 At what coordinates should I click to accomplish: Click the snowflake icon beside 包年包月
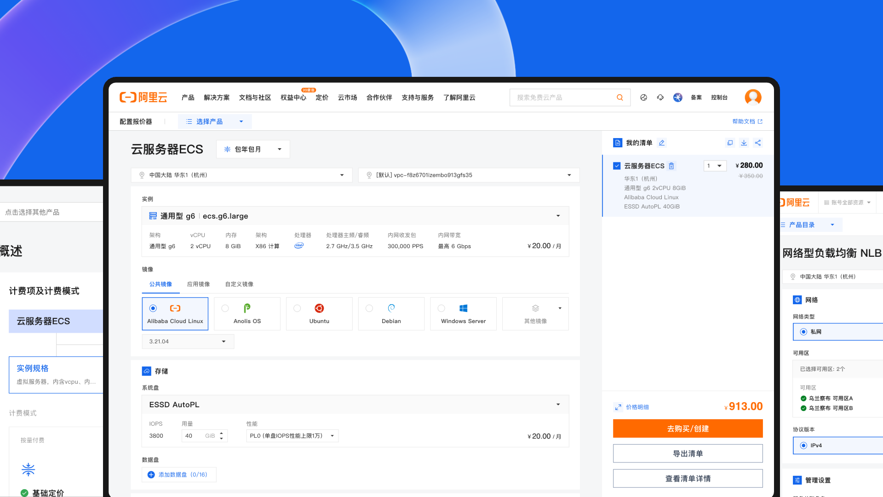click(227, 149)
